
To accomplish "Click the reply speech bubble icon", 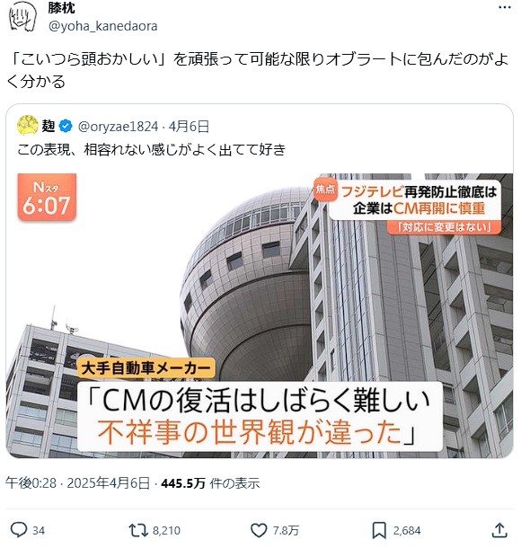I will [x=19, y=530].
